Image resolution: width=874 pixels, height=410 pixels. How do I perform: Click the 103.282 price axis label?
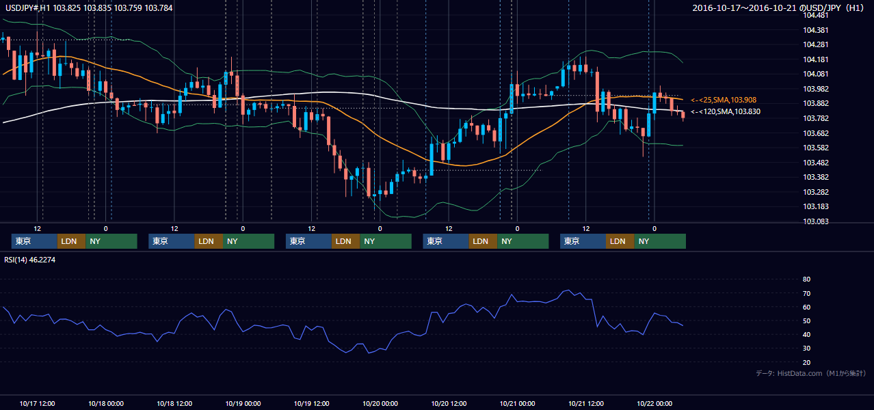[815, 192]
